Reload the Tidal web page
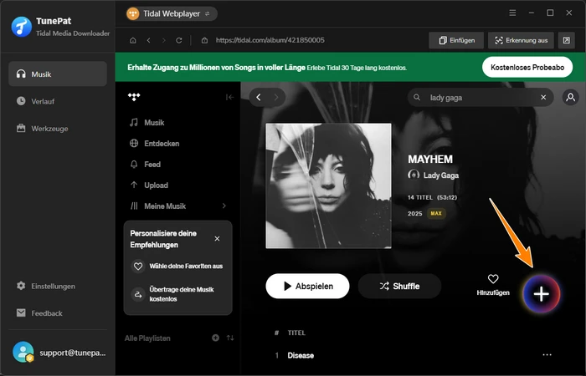 tap(179, 40)
